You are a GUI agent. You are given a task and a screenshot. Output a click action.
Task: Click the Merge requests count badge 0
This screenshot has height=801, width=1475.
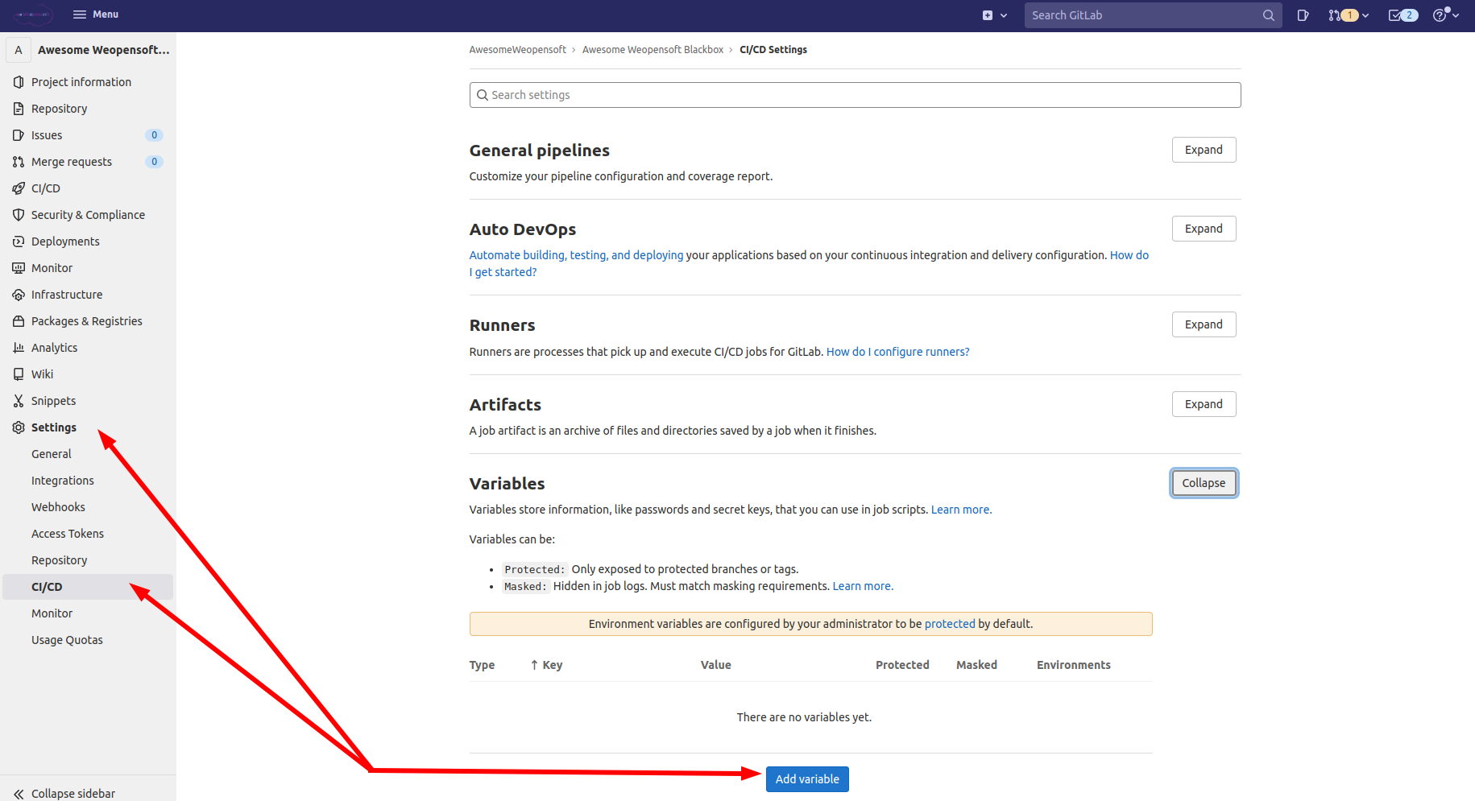pyautogui.click(x=155, y=162)
